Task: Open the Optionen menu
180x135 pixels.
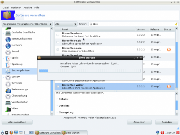Action: point(16,7)
